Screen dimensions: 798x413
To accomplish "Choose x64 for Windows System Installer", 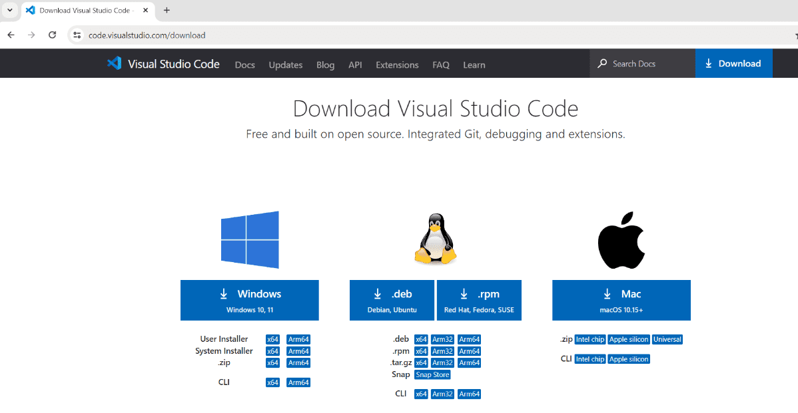I will tap(273, 351).
